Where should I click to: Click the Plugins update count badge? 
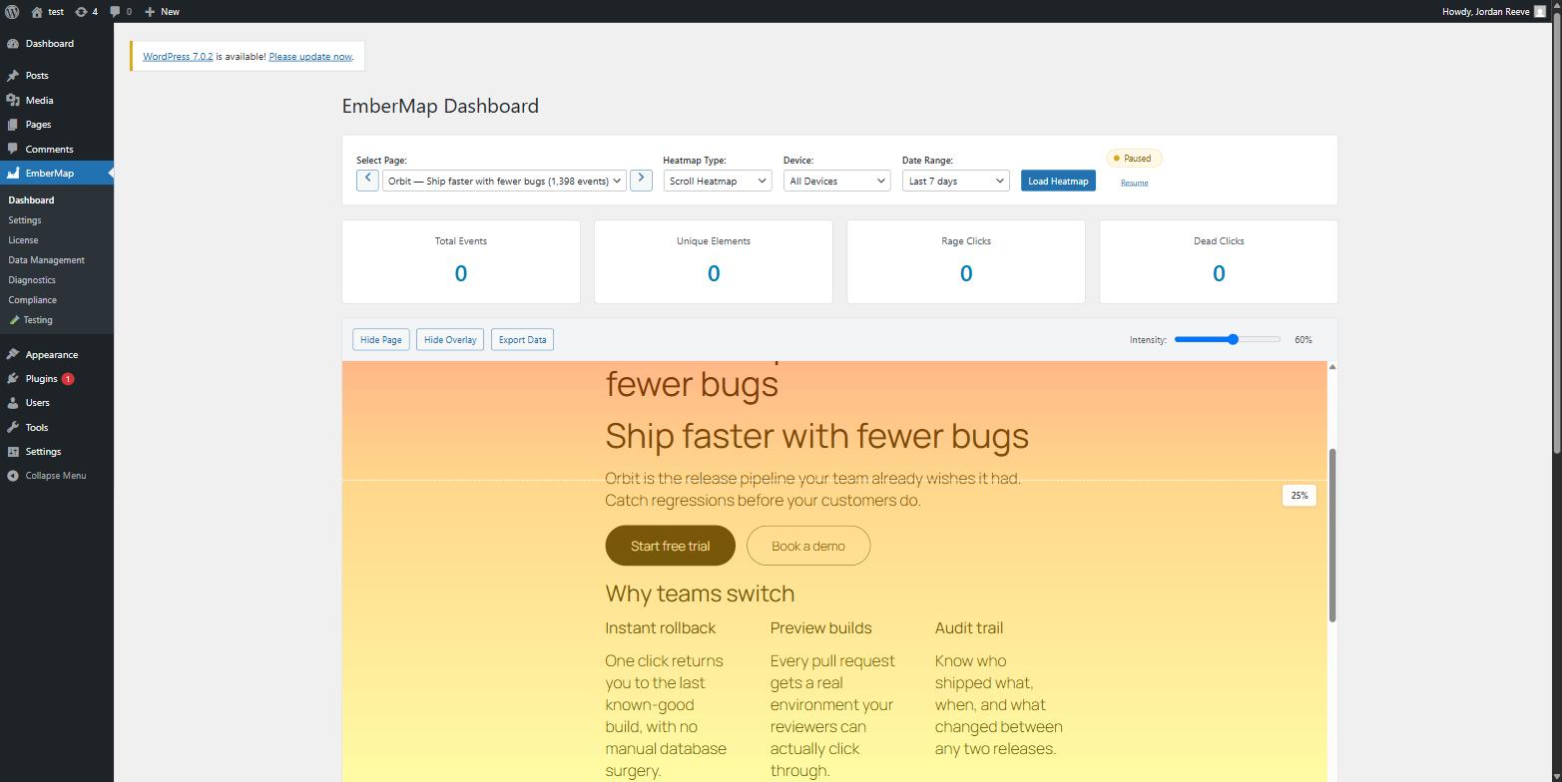(68, 379)
